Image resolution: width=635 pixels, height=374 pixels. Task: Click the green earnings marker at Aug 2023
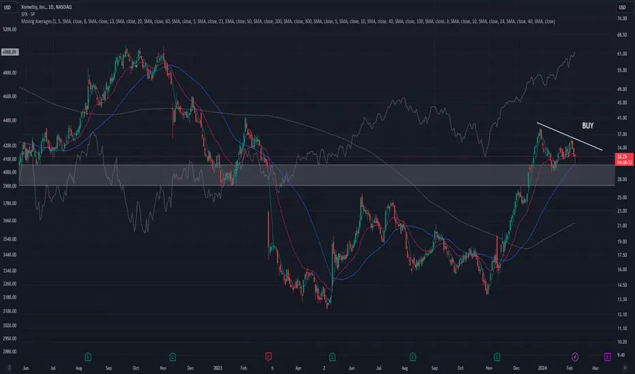pos(413,356)
